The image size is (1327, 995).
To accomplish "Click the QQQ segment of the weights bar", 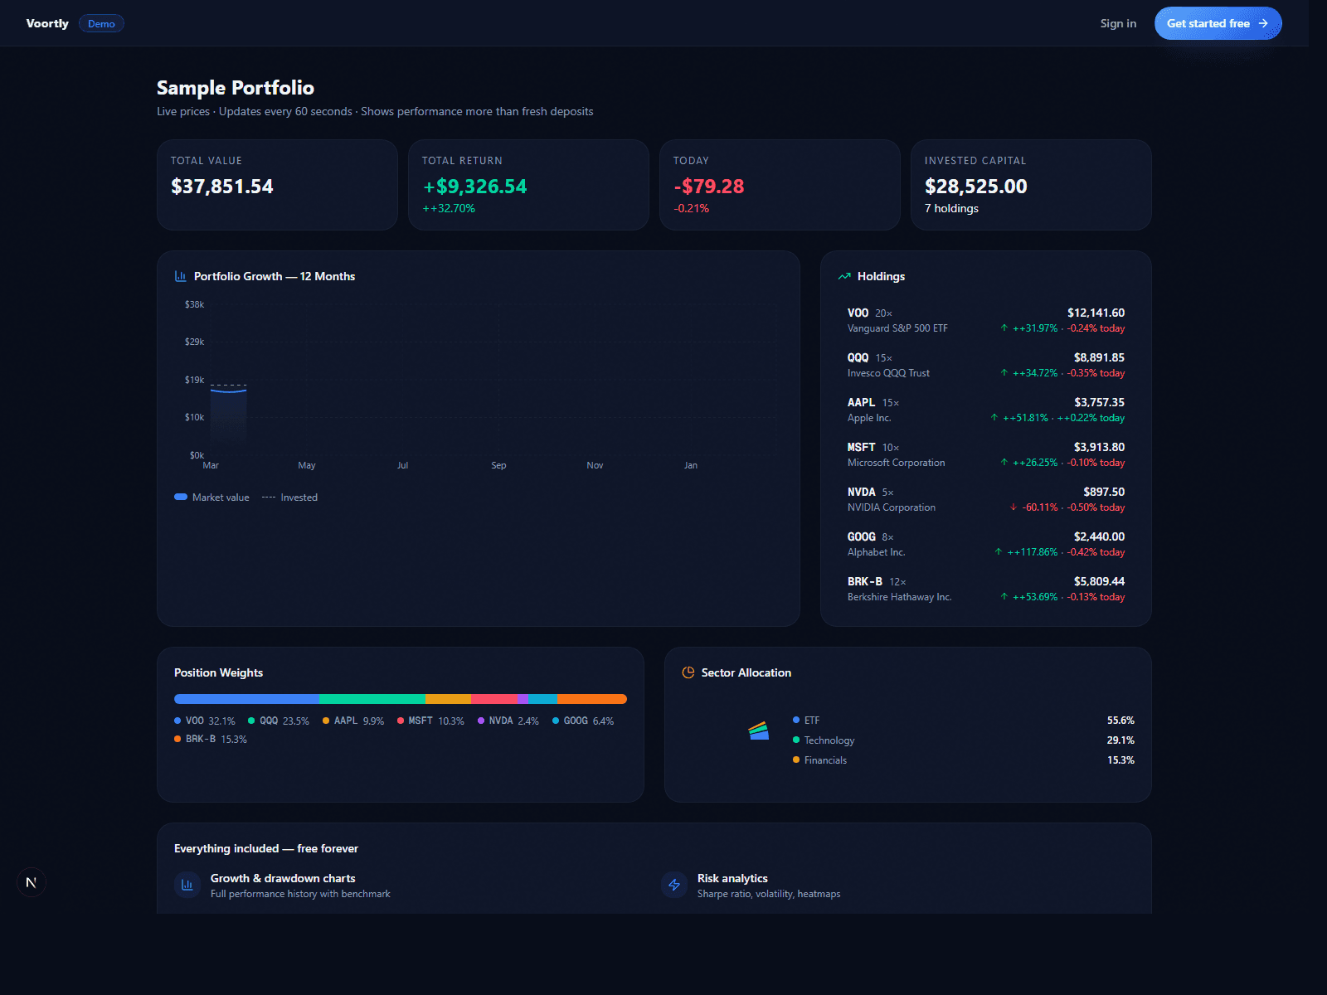I will (371, 698).
